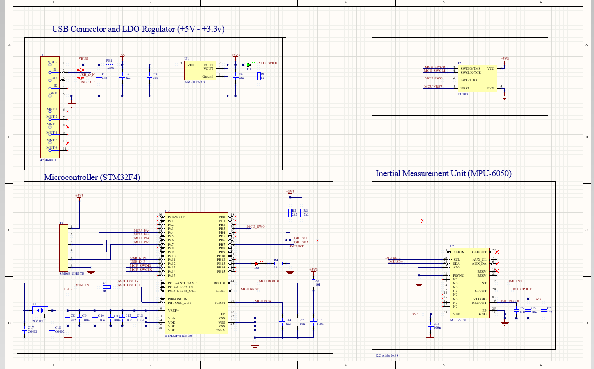The width and height of the screenshot is (594, 369).
Task: Select ferrite bead FB1 120R
Action: coord(110,65)
